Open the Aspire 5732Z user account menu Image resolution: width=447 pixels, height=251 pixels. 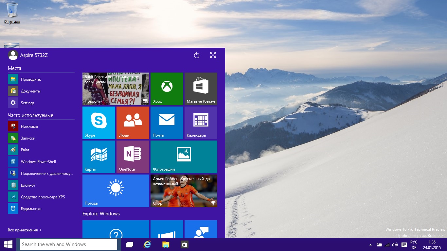28,55
